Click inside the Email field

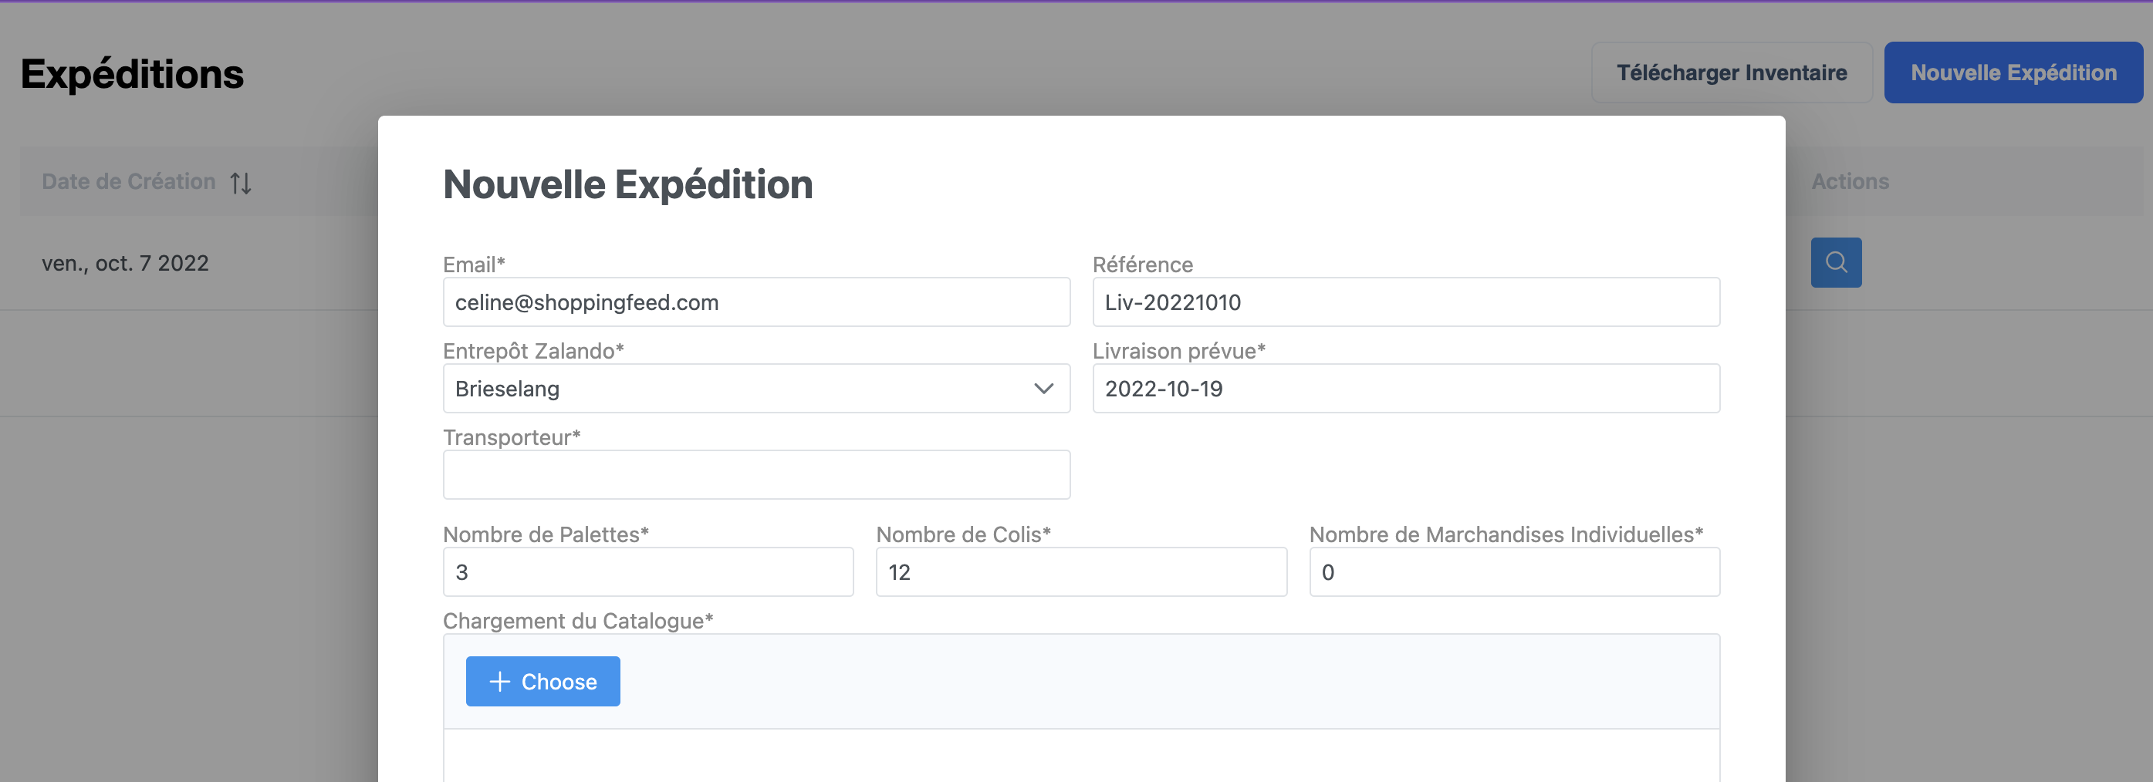click(x=755, y=302)
